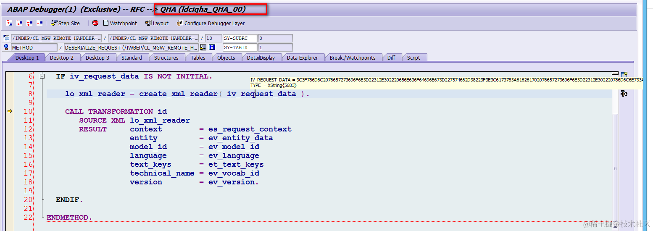Click the Execute step-over icon
The width and height of the screenshot is (653, 231).
(19, 23)
